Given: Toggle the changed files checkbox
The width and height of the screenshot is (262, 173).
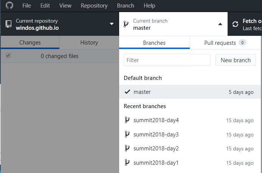Looking at the screenshot, I should [x=8, y=55].
